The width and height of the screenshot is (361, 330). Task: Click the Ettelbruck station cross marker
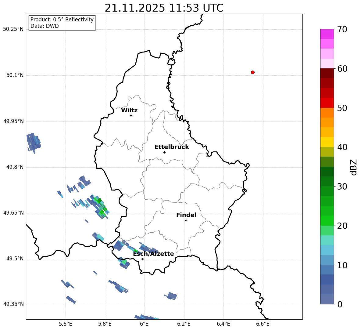pyautogui.click(x=164, y=152)
